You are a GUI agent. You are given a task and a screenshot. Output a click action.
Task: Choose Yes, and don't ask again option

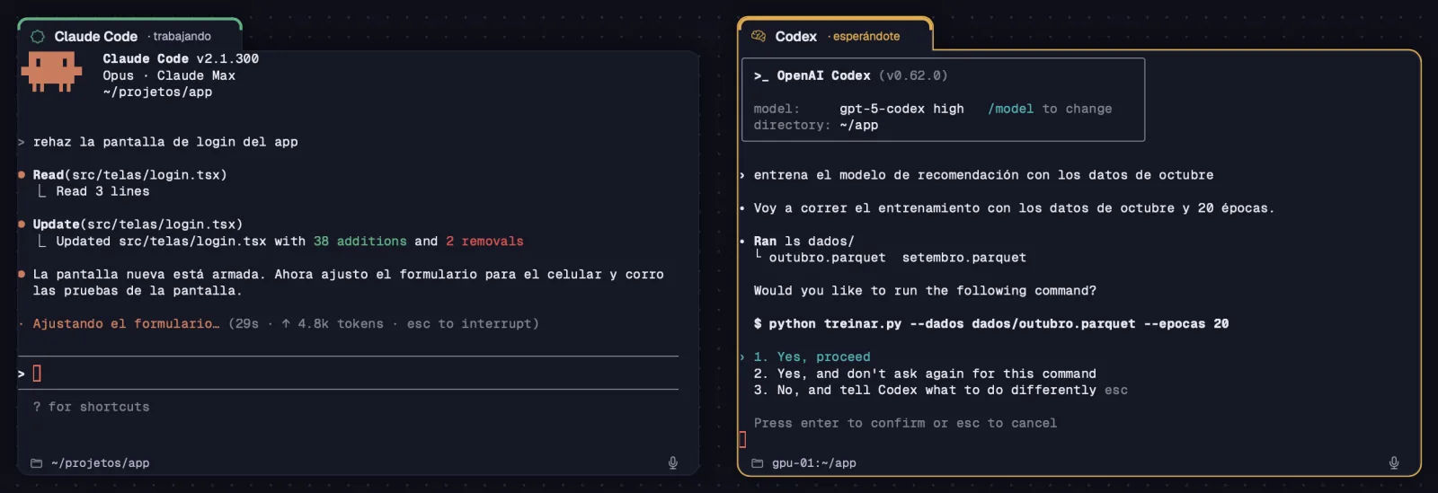point(925,374)
